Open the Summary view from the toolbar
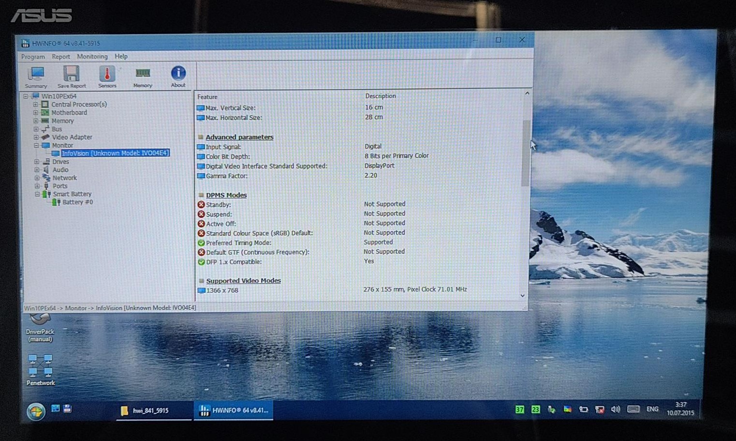 (36, 77)
